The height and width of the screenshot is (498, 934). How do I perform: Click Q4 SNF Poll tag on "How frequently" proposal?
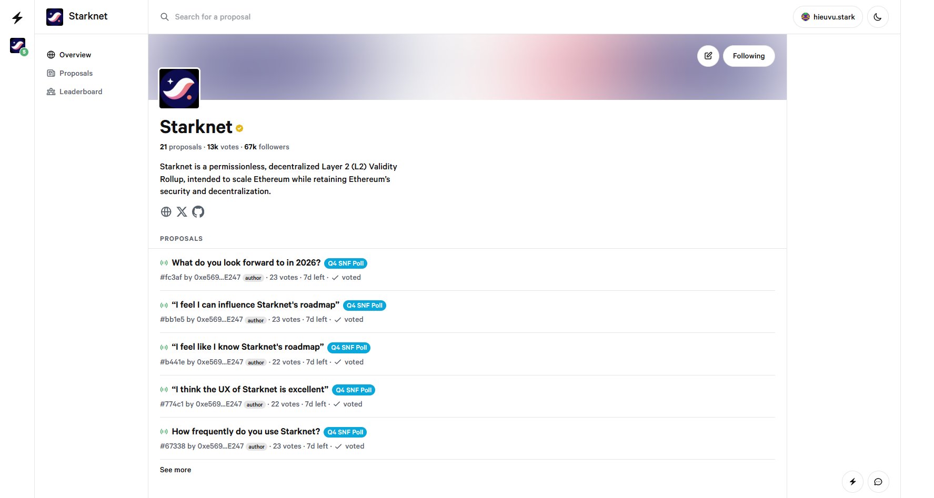coord(345,432)
